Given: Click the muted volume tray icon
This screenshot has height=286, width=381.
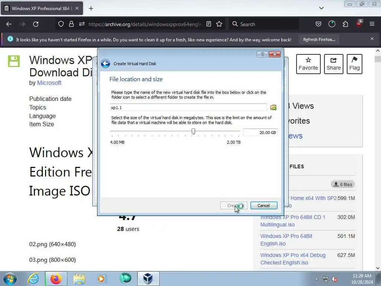Looking at the screenshot, I should [334, 279].
